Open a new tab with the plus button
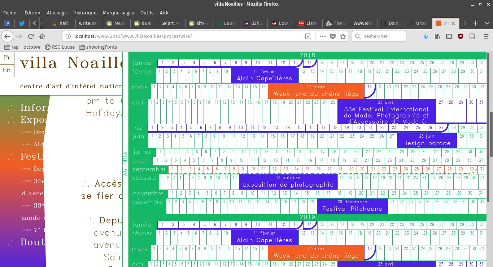 [x=476, y=23]
